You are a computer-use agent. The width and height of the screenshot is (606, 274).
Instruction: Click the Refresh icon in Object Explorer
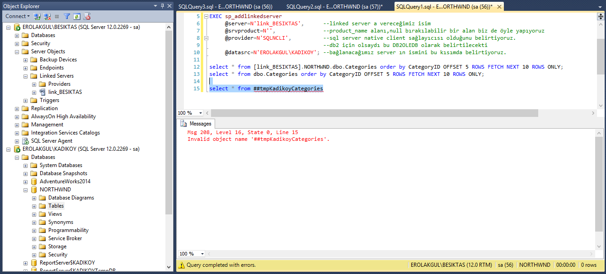point(77,16)
